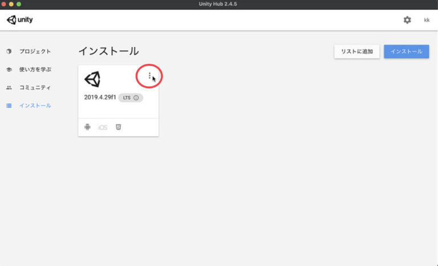Open the 使い方を学ぶ tab label
This screenshot has width=438, height=266.
click(x=35, y=70)
